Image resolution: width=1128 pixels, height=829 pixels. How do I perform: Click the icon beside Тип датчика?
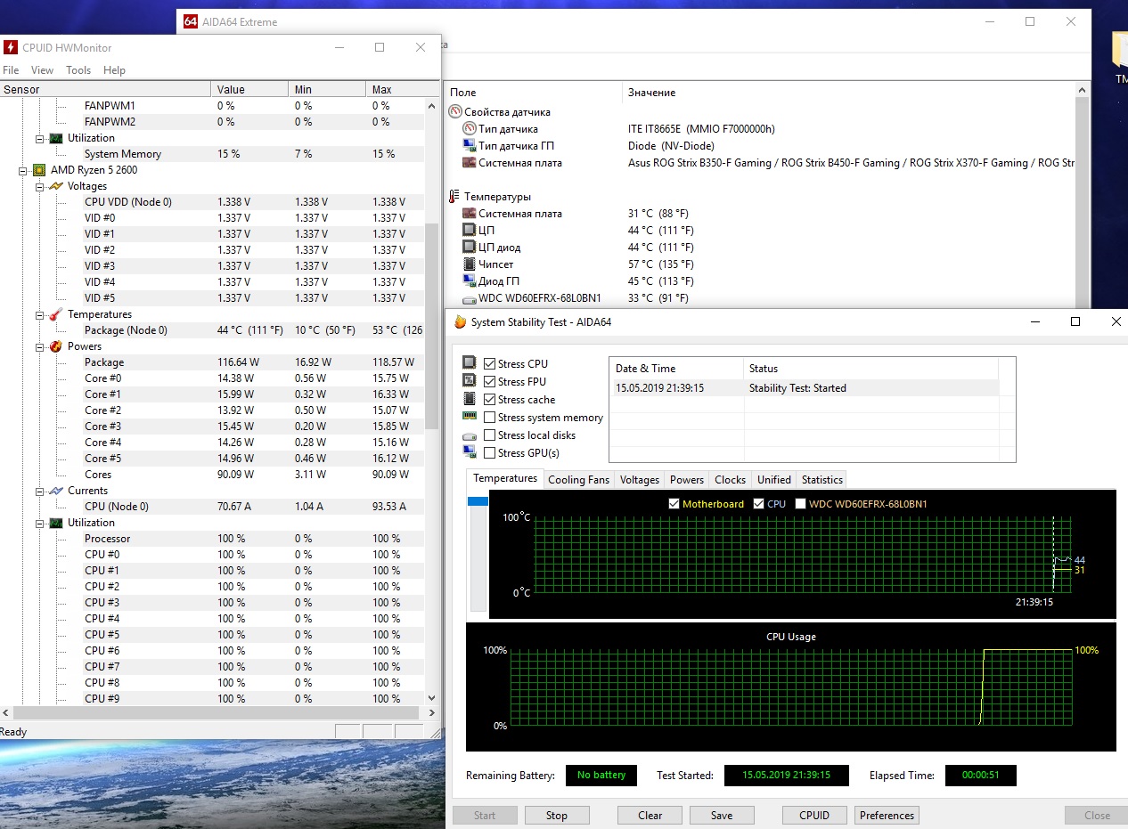coord(470,129)
